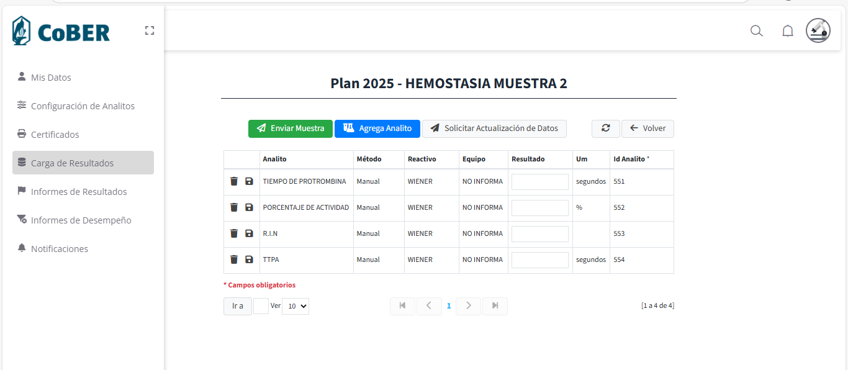Click the Enviar Muestra button

tap(291, 129)
